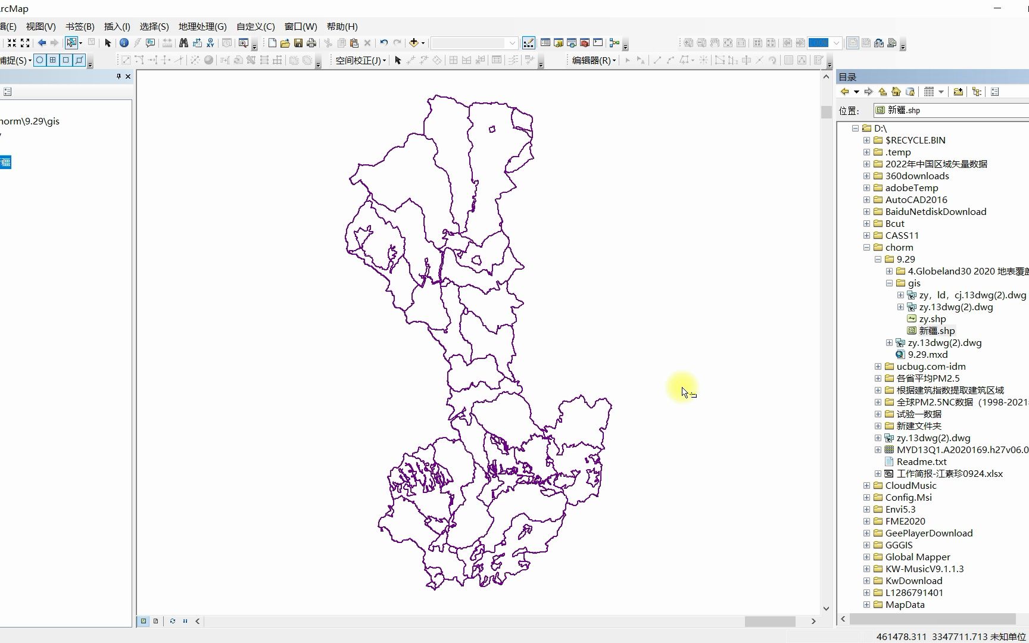Open the Python window from the Standard toolbar
The width and height of the screenshot is (1029, 643).
pos(597,43)
